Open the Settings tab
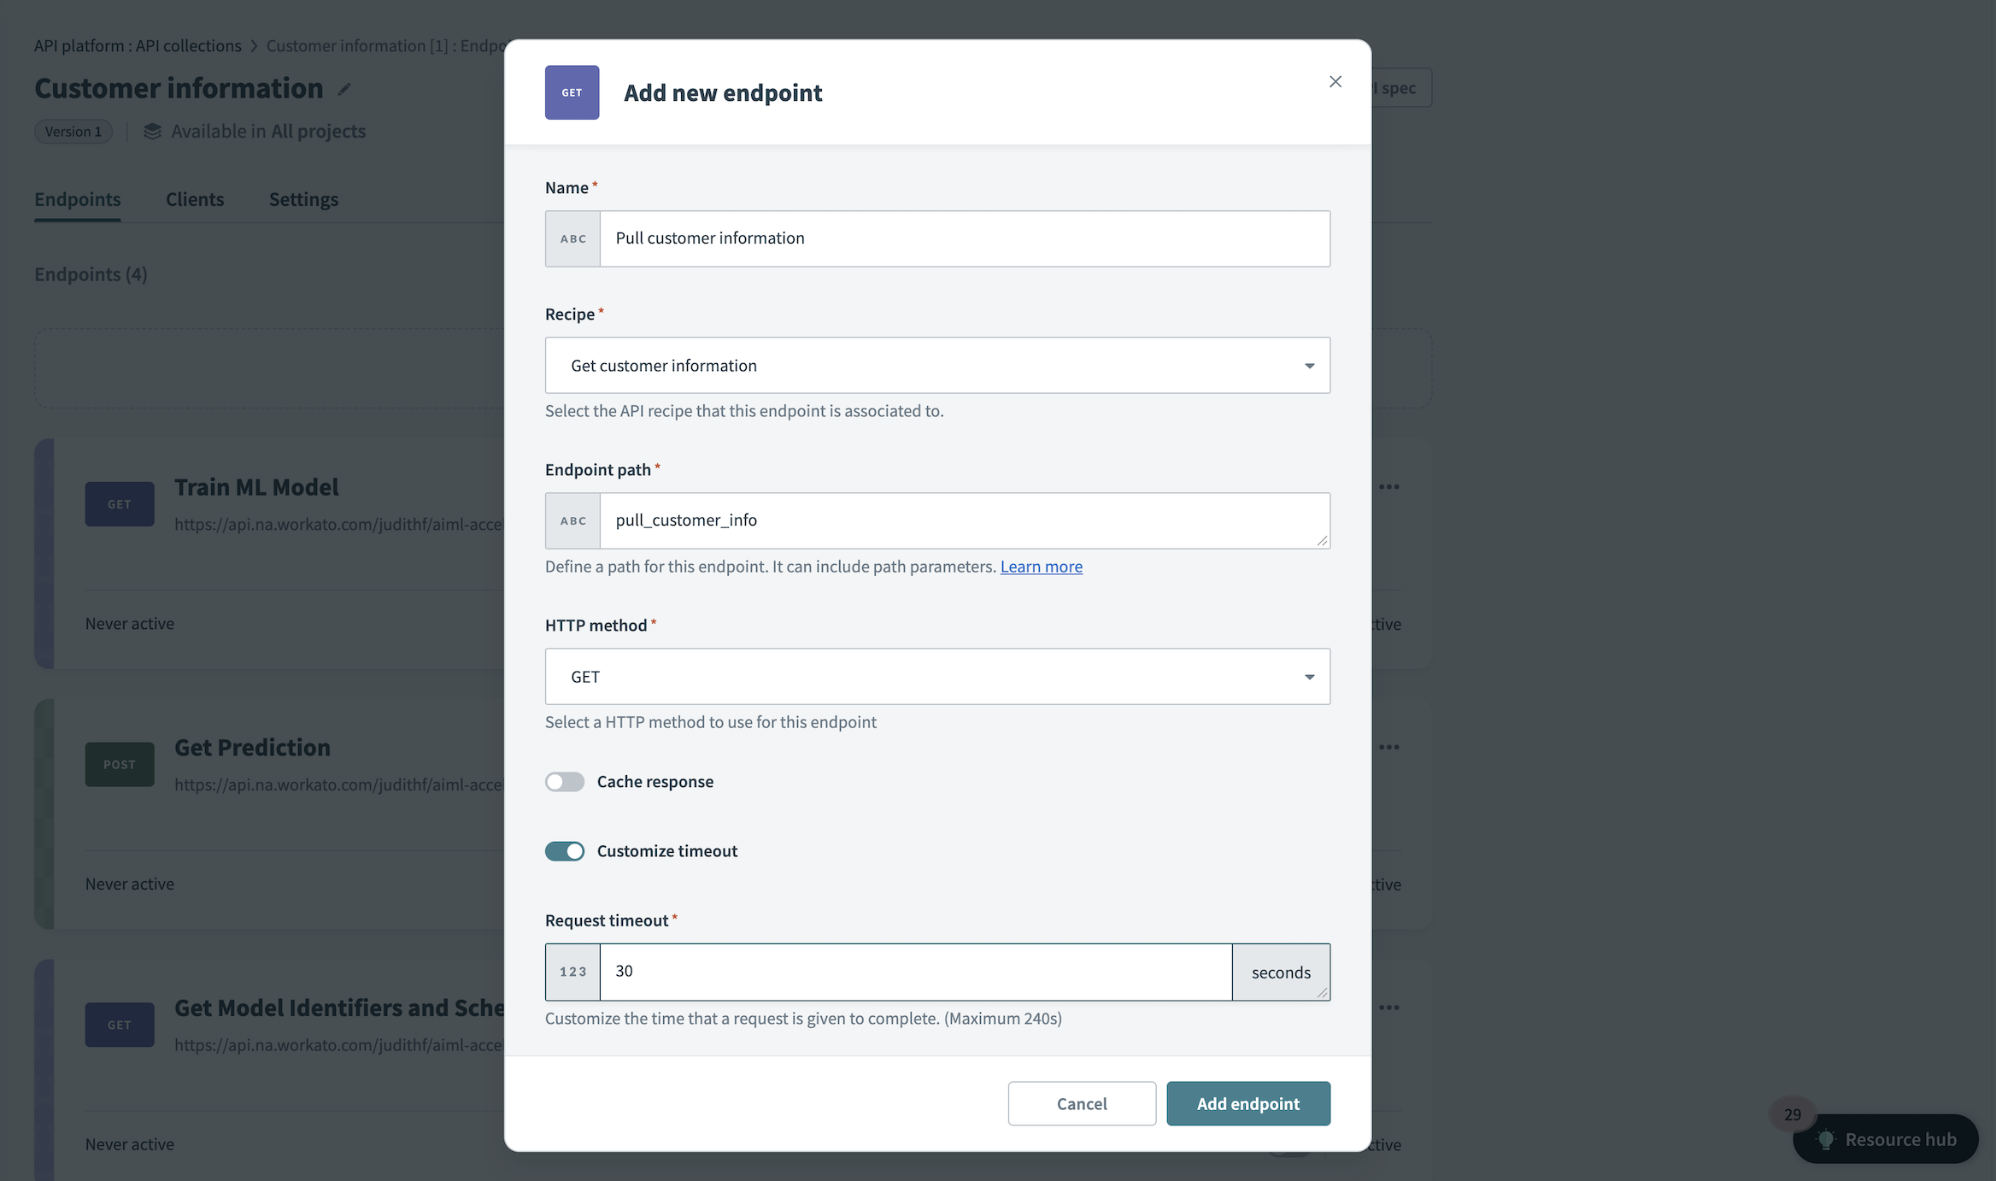 pos(303,199)
